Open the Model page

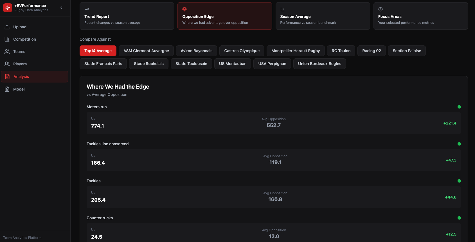(35, 89)
